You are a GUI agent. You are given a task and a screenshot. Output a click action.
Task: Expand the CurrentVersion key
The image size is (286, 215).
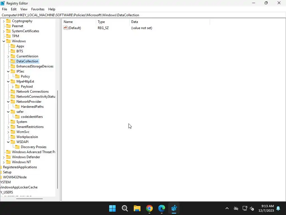click(x=8, y=57)
